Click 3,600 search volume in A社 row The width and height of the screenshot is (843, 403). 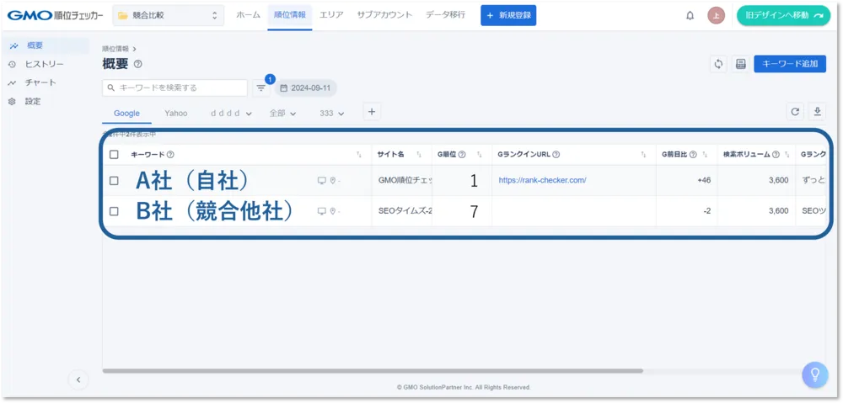pos(778,180)
